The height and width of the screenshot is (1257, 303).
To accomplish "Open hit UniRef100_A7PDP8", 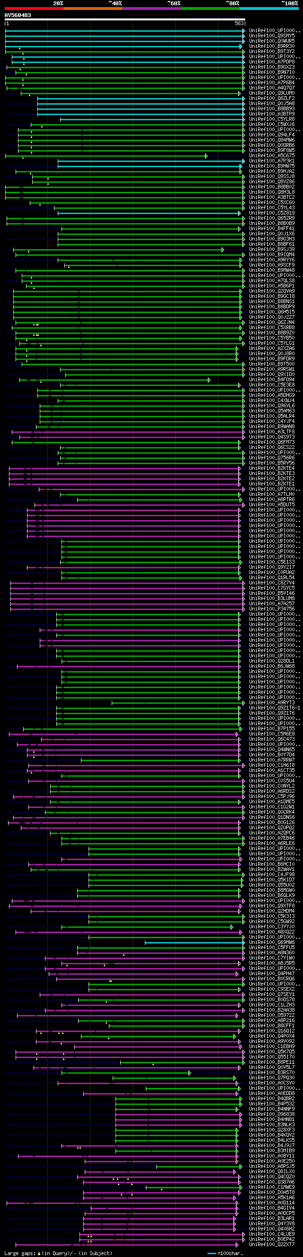I will click(x=272, y=62).
